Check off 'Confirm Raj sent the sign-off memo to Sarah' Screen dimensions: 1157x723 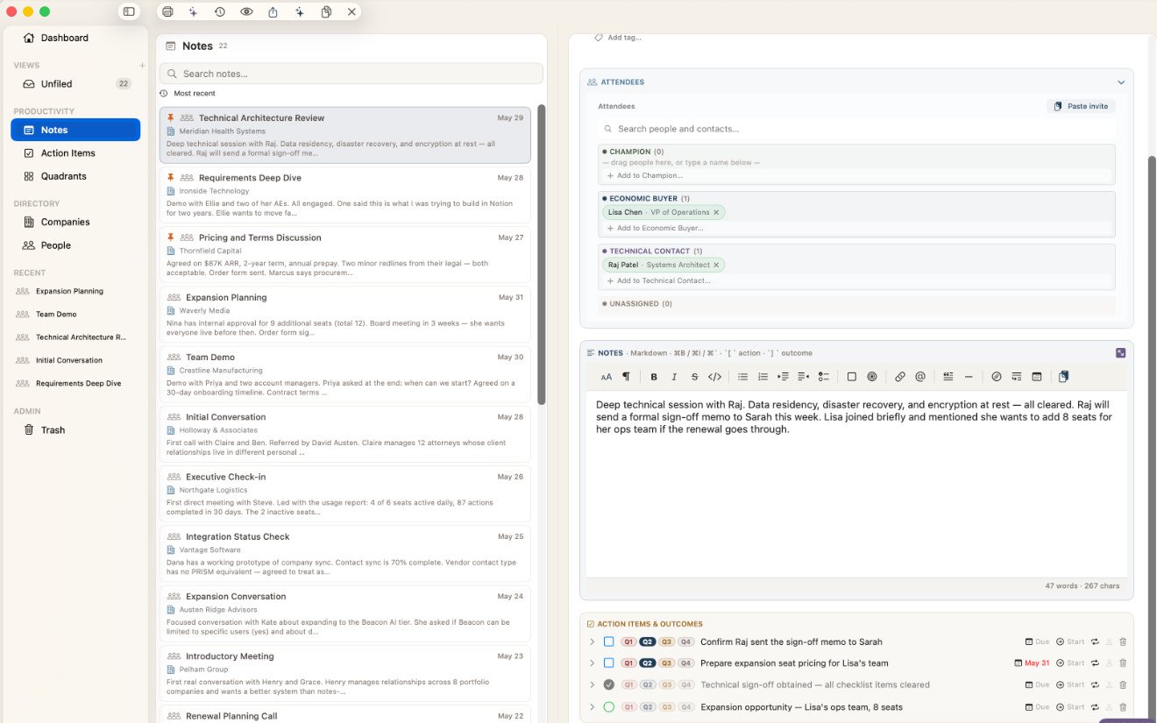tap(608, 642)
